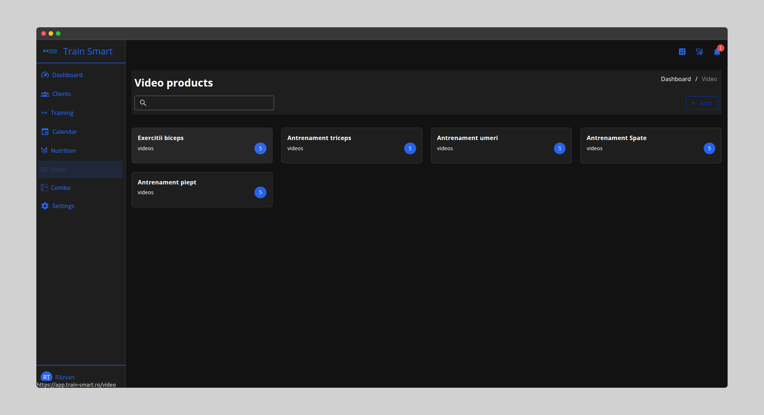Select the Clients icon in the sidebar
764x415 pixels.
click(45, 94)
